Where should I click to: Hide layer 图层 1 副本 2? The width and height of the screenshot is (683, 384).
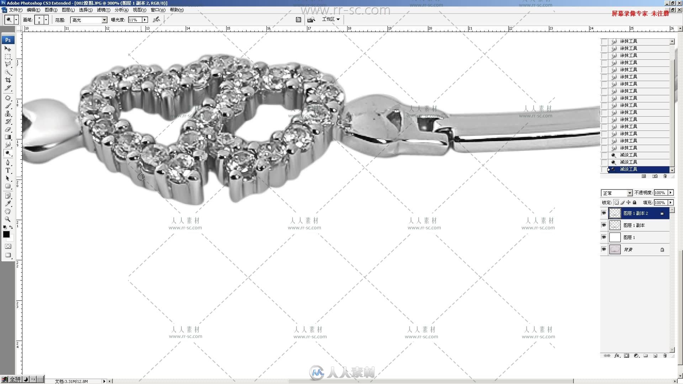tap(604, 213)
